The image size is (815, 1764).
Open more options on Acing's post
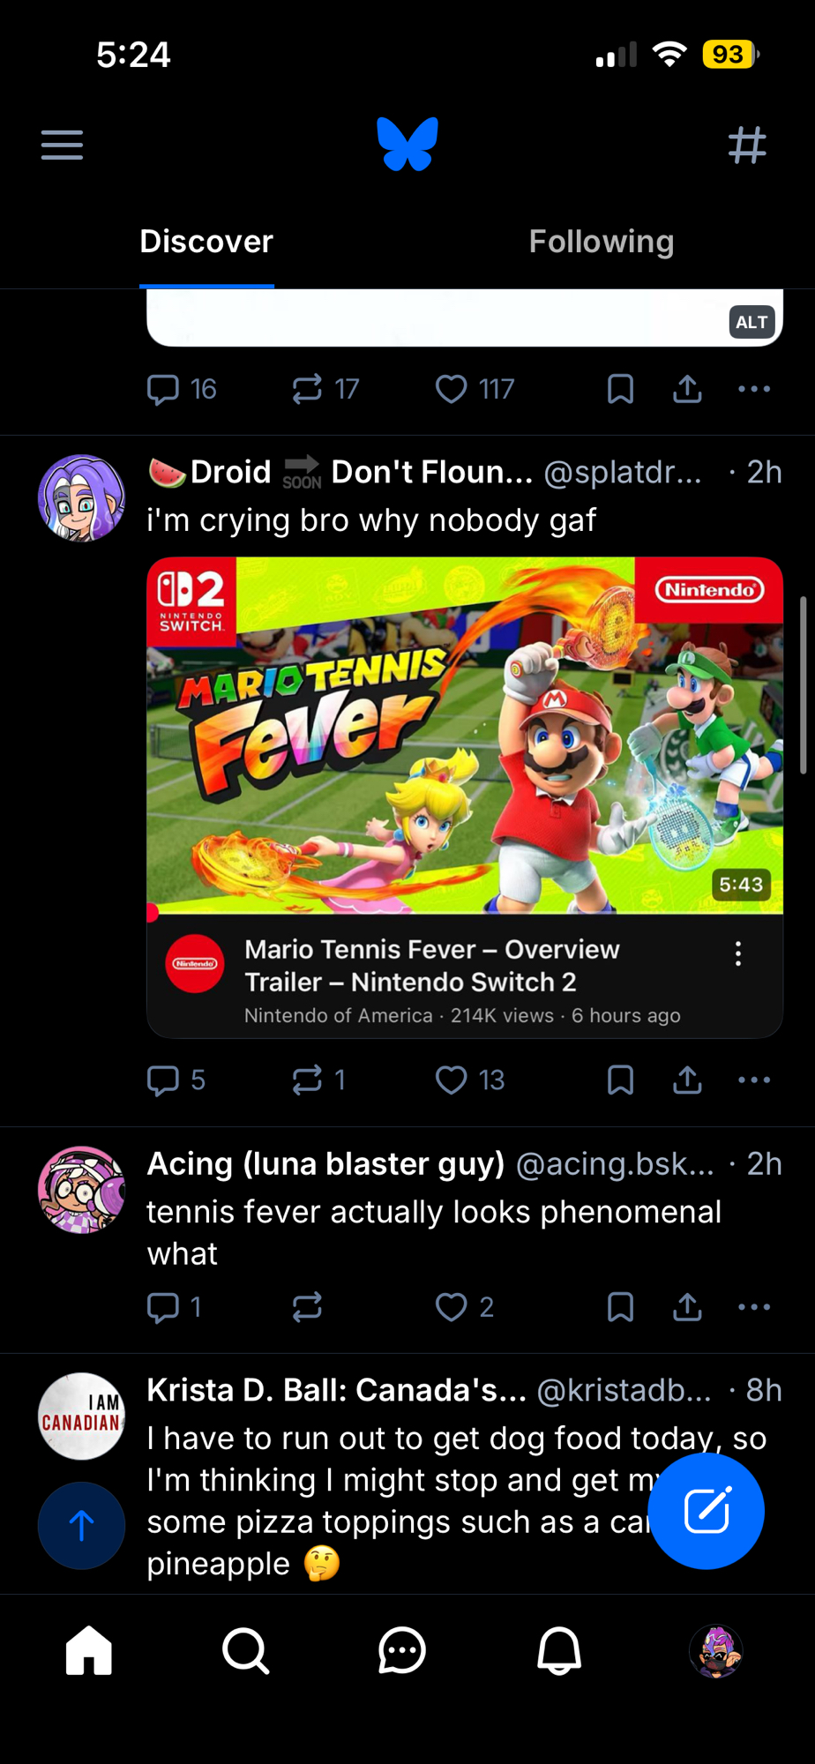[x=754, y=1306]
